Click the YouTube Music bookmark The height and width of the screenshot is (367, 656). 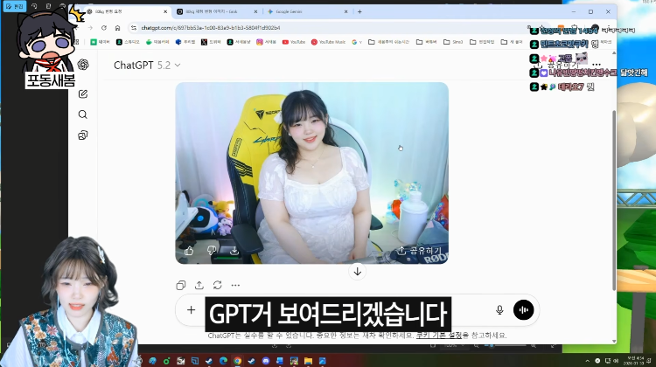tap(328, 42)
